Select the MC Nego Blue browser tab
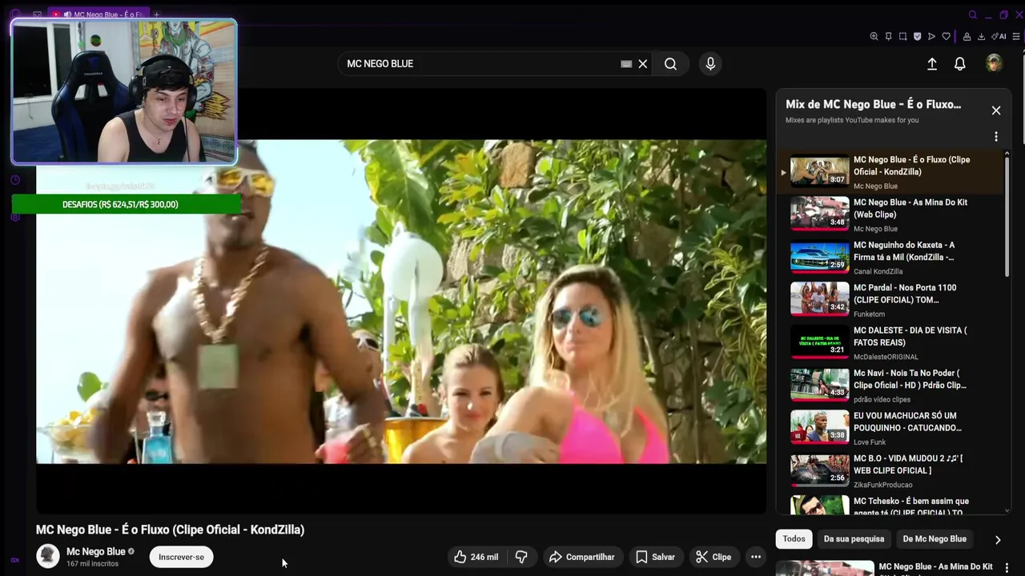This screenshot has height=576, width=1025. point(98,14)
